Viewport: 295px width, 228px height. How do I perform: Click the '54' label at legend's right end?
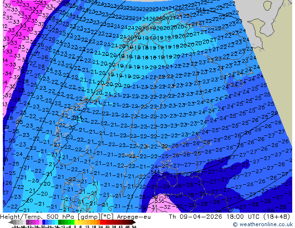[134, 227]
